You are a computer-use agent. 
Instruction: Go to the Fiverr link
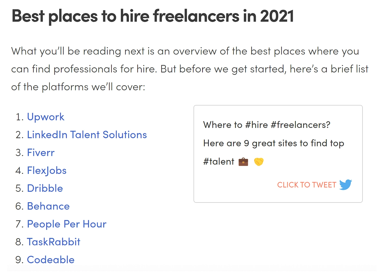click(41, 153)
